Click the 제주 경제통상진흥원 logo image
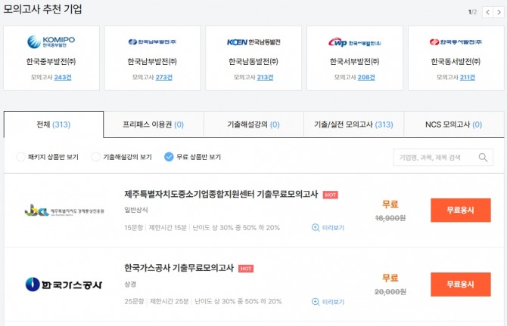507x326 pixels. pos(58,210)
